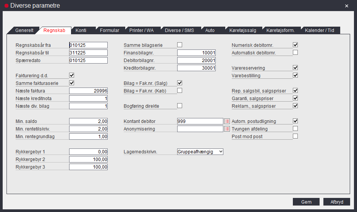Enable Bogføring direkte option
The width and height of the screenshot is (357, 212).
(x=179, y=106)
